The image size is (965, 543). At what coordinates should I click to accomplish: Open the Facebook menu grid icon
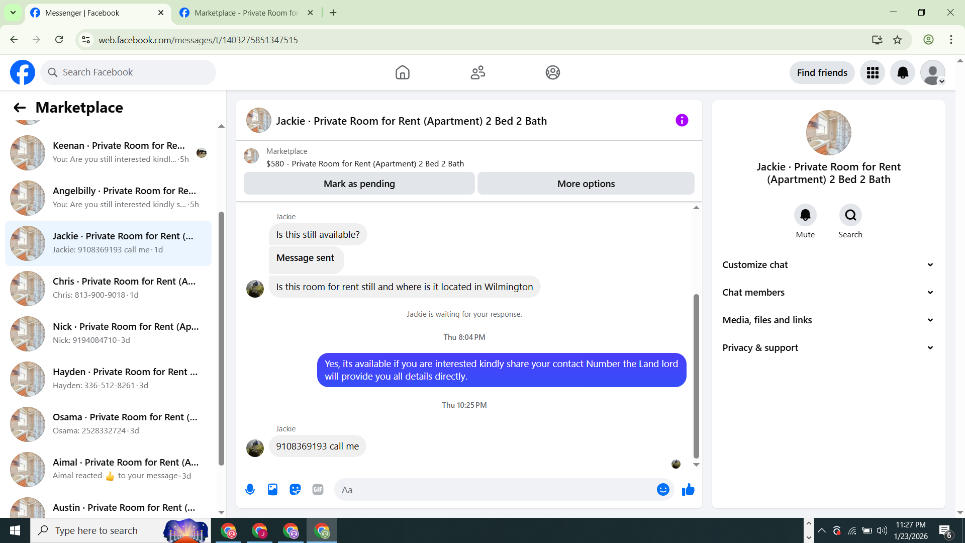pos(873,73)
